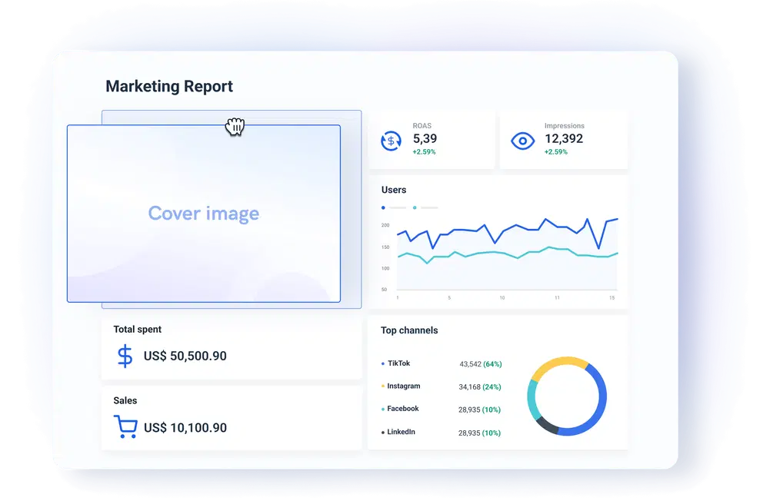Click the Impressions eye icon
This screenshot has width=763, height=504.
coord(523,141)
